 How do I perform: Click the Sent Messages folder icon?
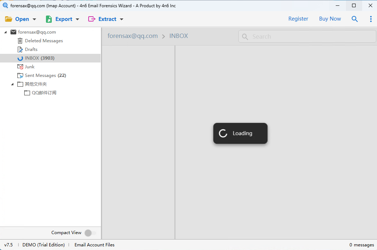pyautogui.click(x=20, y=76)
